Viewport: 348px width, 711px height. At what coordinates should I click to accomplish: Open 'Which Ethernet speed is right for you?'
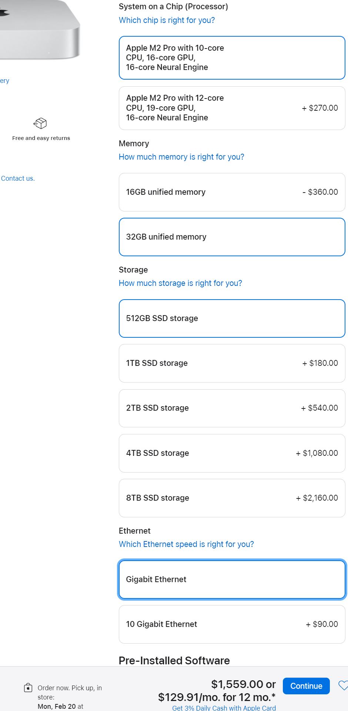(186, 544)
